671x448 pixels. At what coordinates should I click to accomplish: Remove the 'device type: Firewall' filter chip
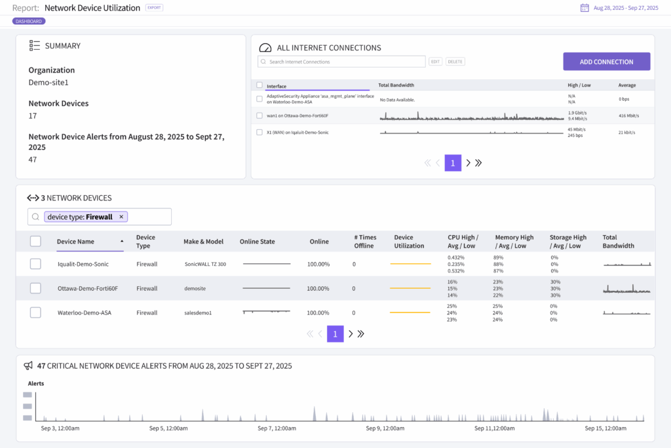pos(121,216)
